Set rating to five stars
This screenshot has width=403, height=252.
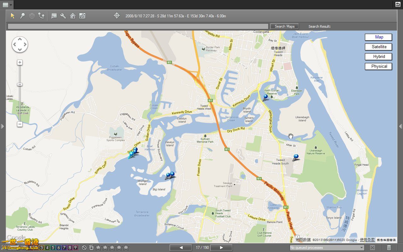126,248
